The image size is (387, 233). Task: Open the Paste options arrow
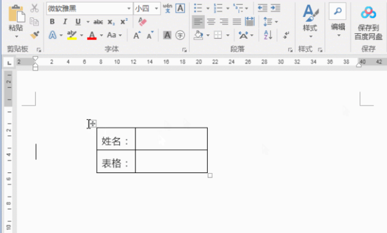(x=16, y=37)
